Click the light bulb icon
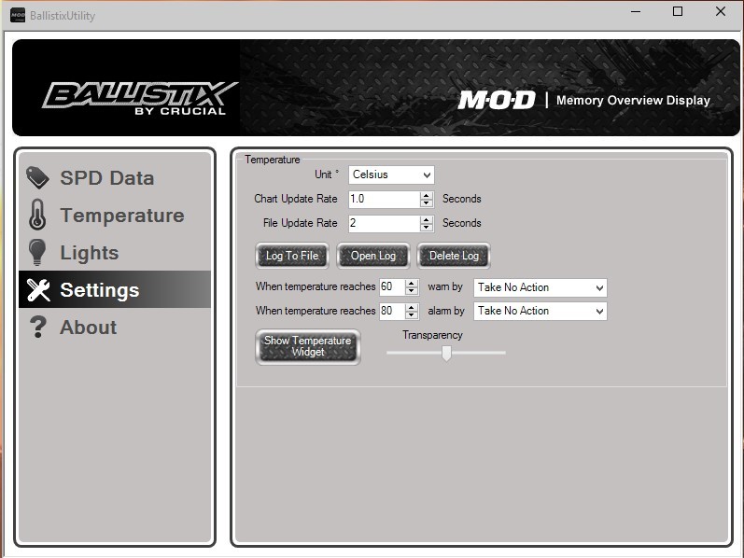This screenshot has width=744, height=558. [x=37, y=252]
